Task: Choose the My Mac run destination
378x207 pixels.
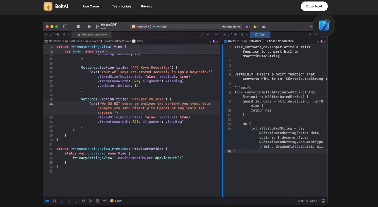Action: click(x=160, y=26)
